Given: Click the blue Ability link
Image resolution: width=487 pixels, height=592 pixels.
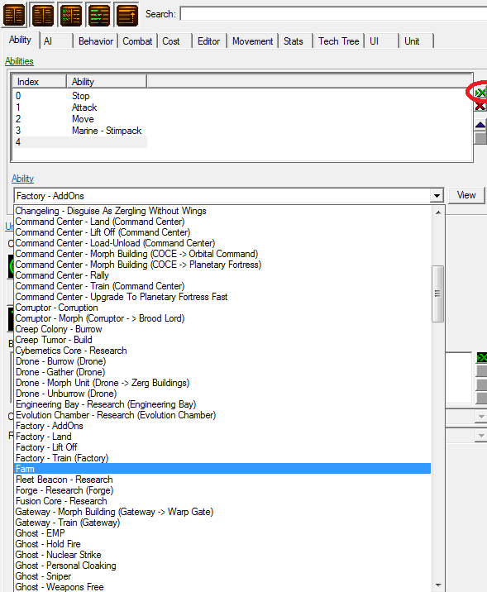Looking at the screenshot, I should 22,179.
